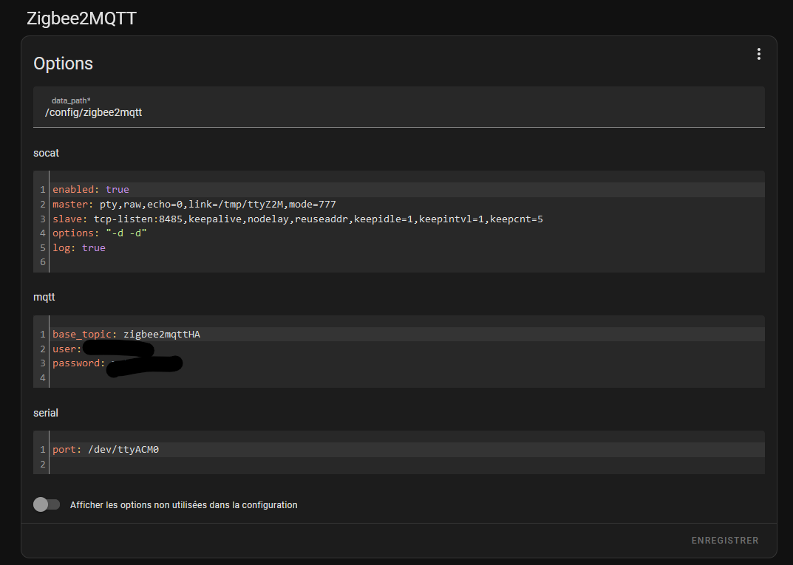793x565 pixels.
Task: Click into the data_path input field
Action: click(399, 112)
